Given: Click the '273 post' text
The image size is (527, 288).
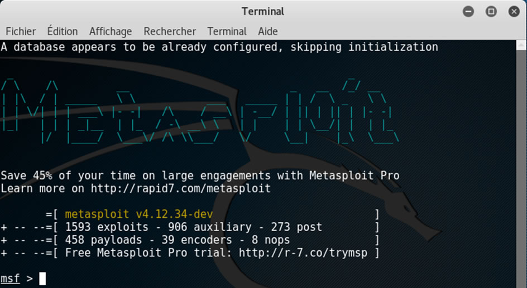Looking at the screenshot, I should point(296,227).
